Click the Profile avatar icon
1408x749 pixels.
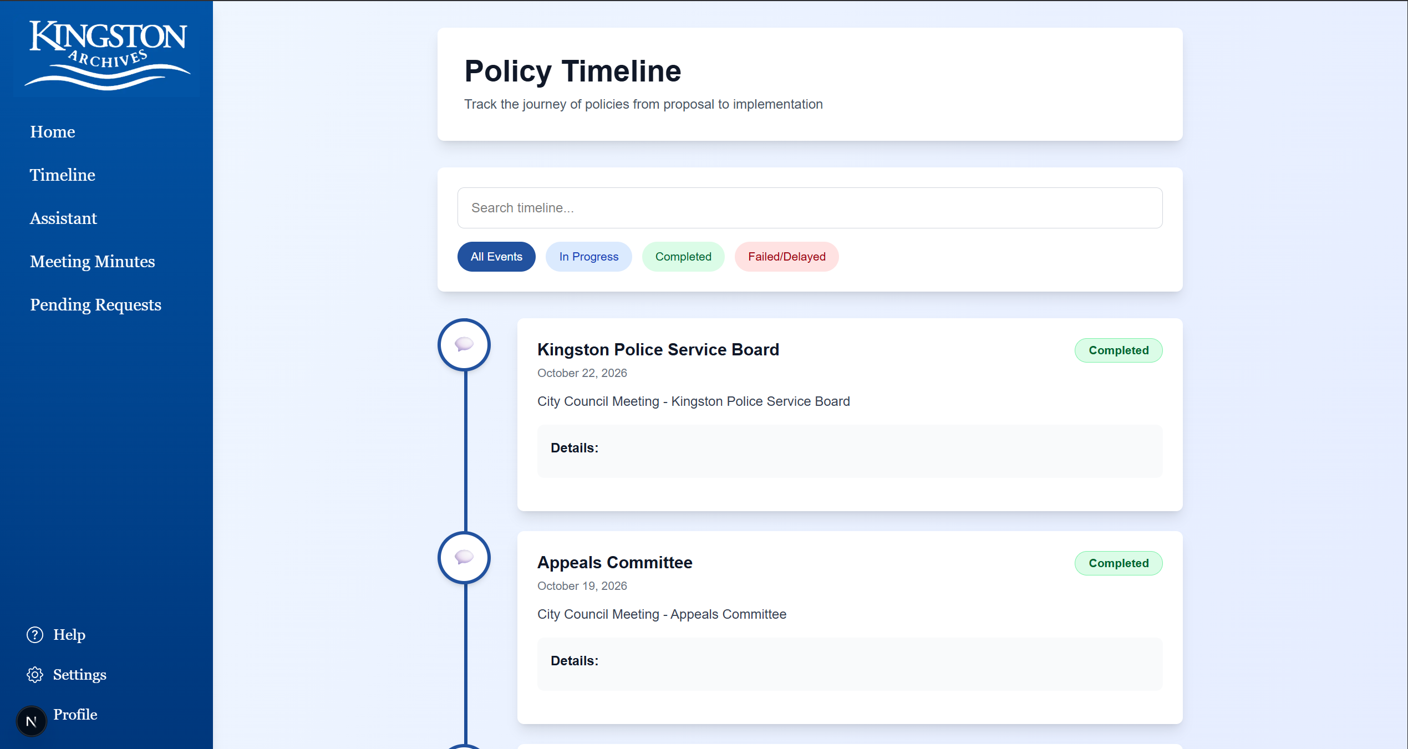coord(32,721)
